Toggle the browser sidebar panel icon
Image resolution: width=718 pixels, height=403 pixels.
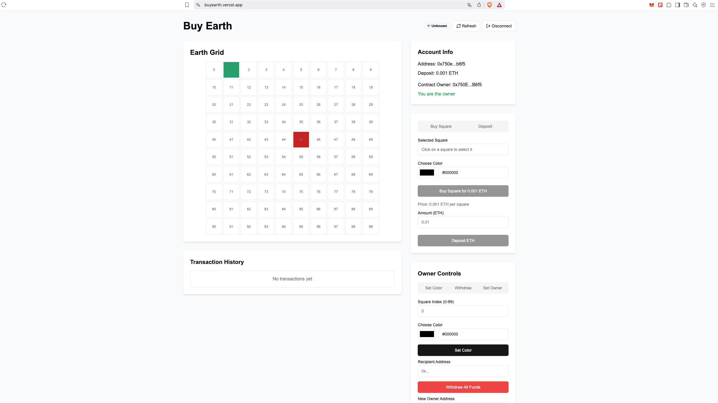(x=678, y=5)
